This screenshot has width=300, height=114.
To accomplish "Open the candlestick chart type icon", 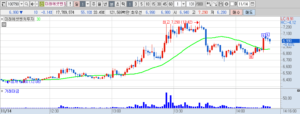I will tap(209, 4).
